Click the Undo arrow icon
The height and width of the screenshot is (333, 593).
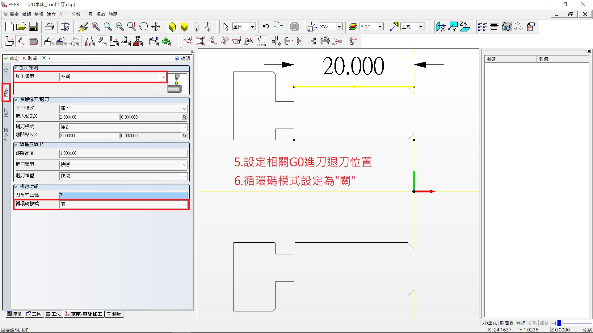point(266,27)
